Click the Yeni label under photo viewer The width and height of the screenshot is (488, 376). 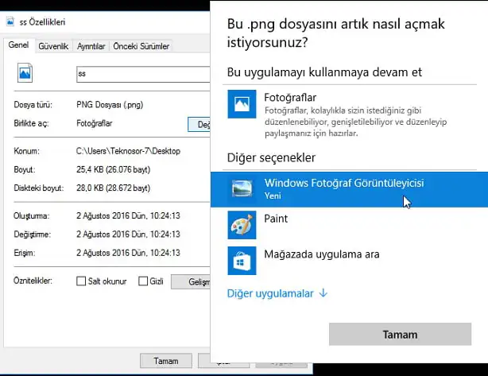pos(273,196)
